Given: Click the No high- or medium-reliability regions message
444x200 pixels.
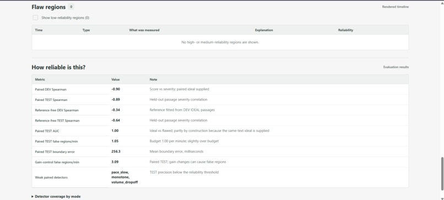Looking at the screenshot, I should [x=220, y=42].
